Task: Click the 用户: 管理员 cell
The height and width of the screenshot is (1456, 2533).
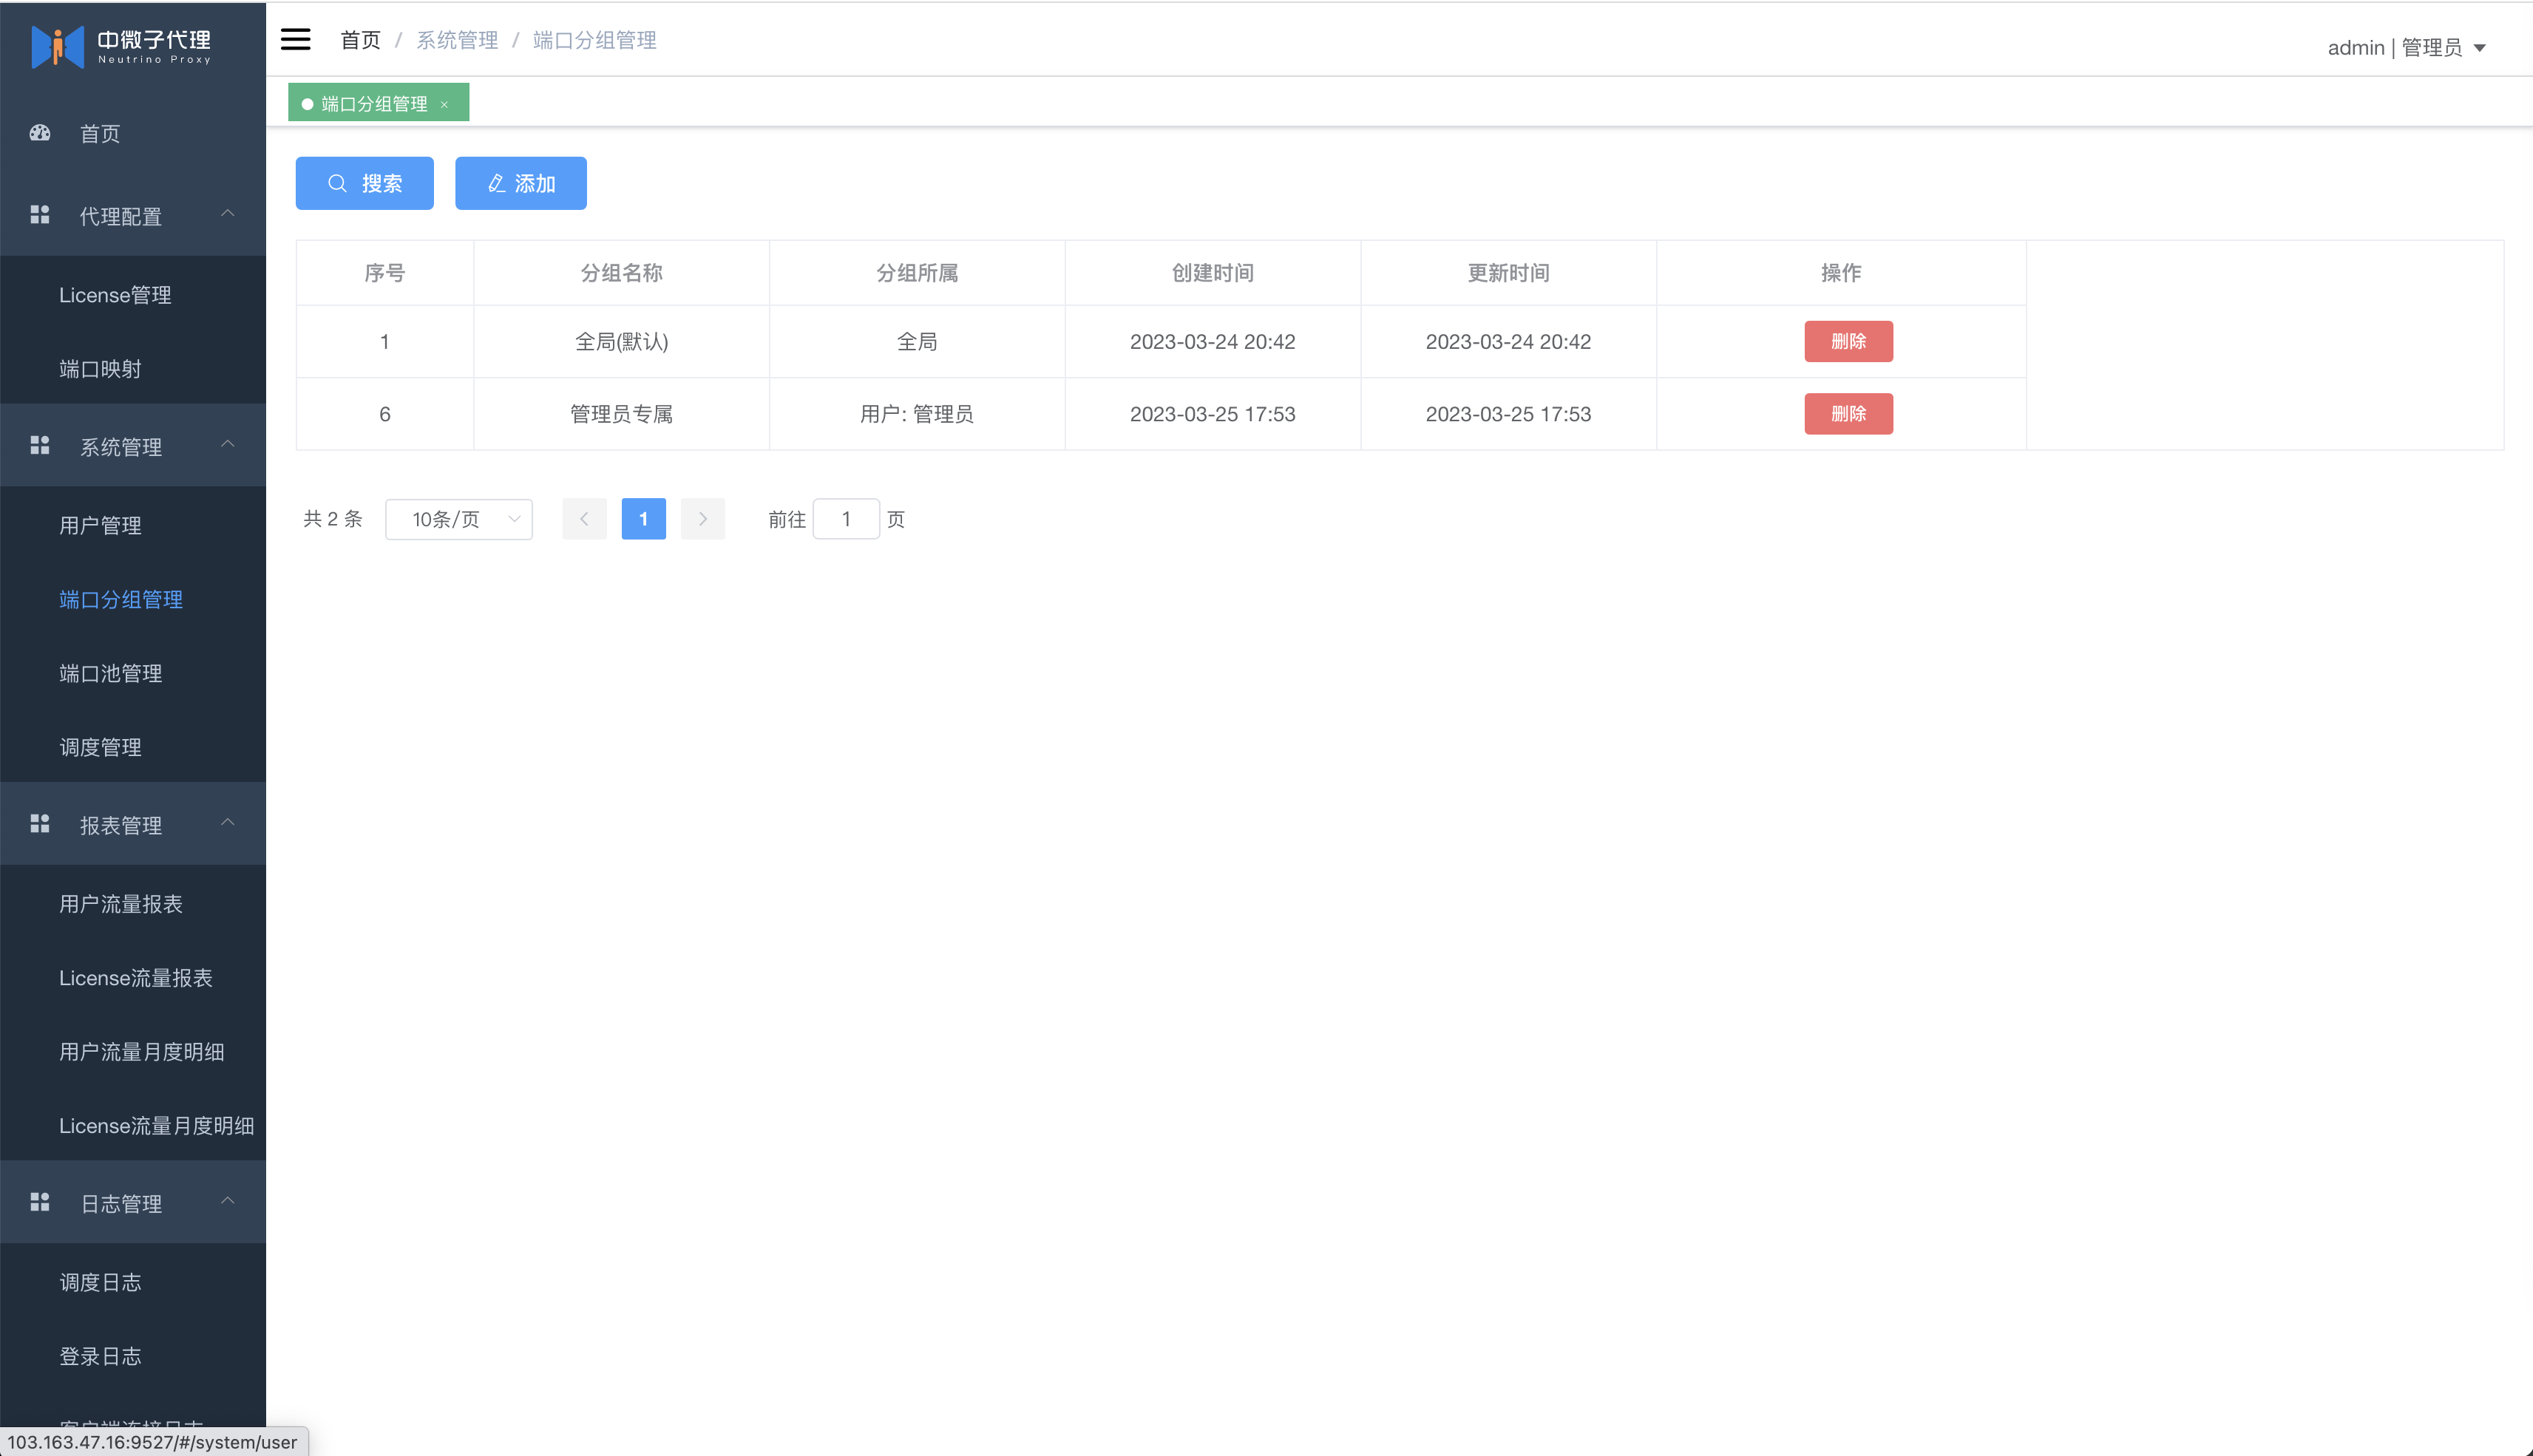Action: click(918, 414)
